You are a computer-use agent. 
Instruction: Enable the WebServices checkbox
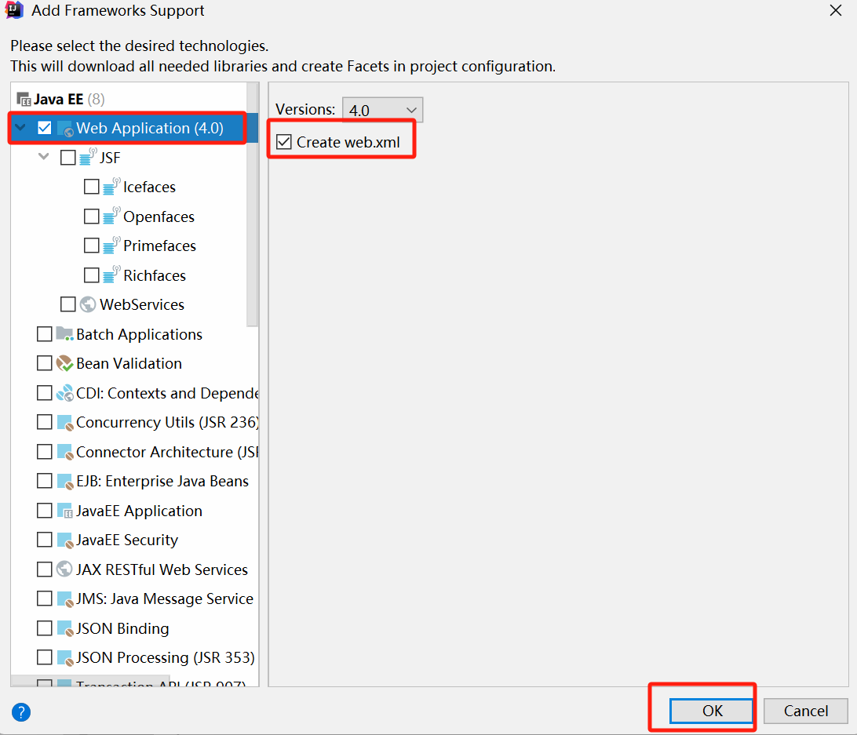pyautogui.click(x=67, y=304)
